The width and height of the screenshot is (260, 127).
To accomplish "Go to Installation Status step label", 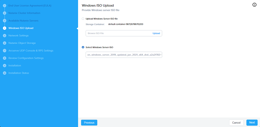I will (19, 73).
